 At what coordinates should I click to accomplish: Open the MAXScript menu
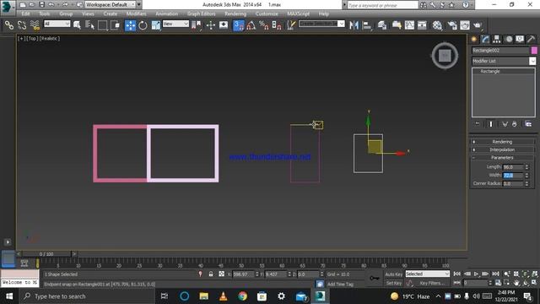tap(298, 14)
